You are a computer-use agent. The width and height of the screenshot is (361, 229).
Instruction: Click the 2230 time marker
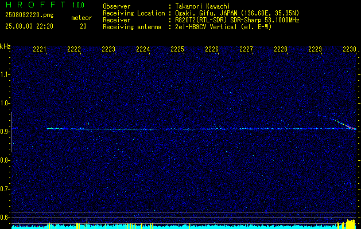click(350, 49)
